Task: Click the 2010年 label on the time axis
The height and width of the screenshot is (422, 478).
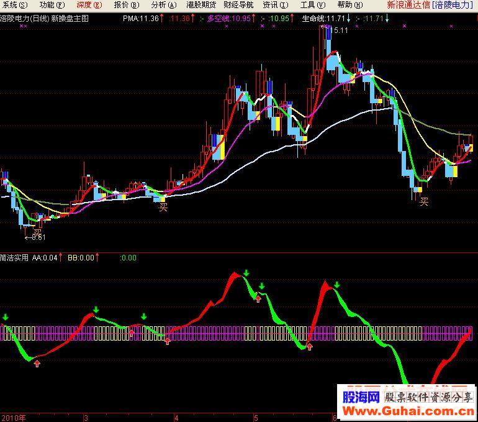Action: coord(14,418)
